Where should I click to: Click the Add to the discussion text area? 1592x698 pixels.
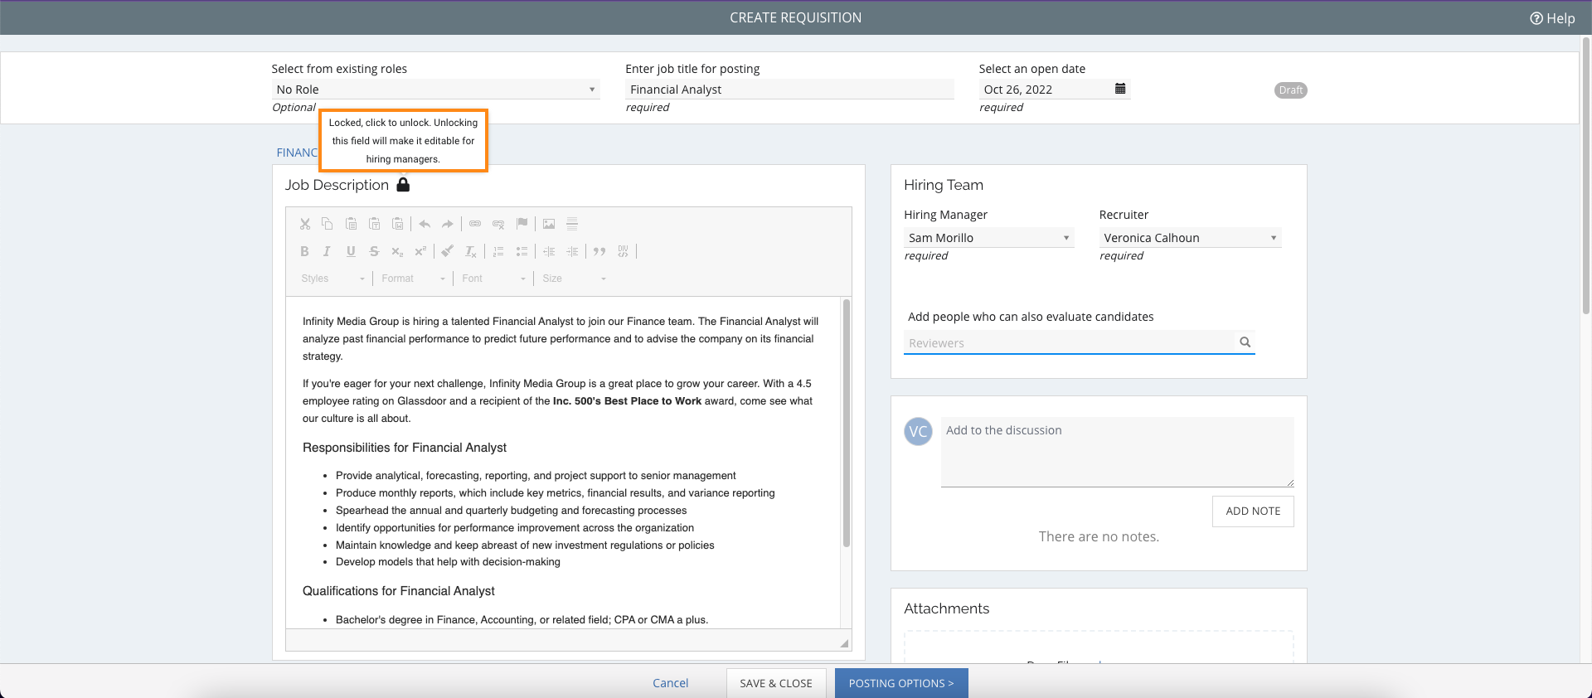pos(1117,452)
